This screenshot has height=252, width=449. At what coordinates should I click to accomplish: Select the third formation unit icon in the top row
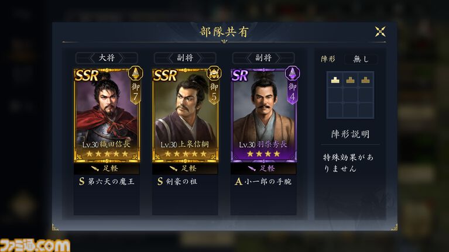pyautogui.click(x=365, y=80)
